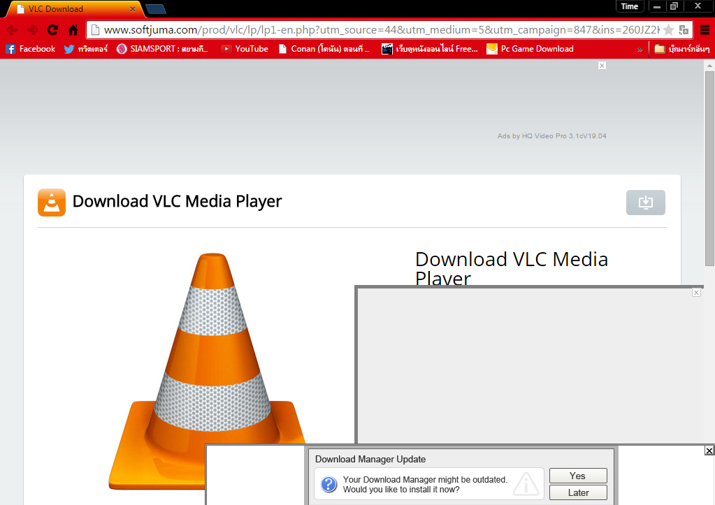Viewport: 715px width, 505px height.
Task: Click the large VLC cone image
Action: (208, 372)
